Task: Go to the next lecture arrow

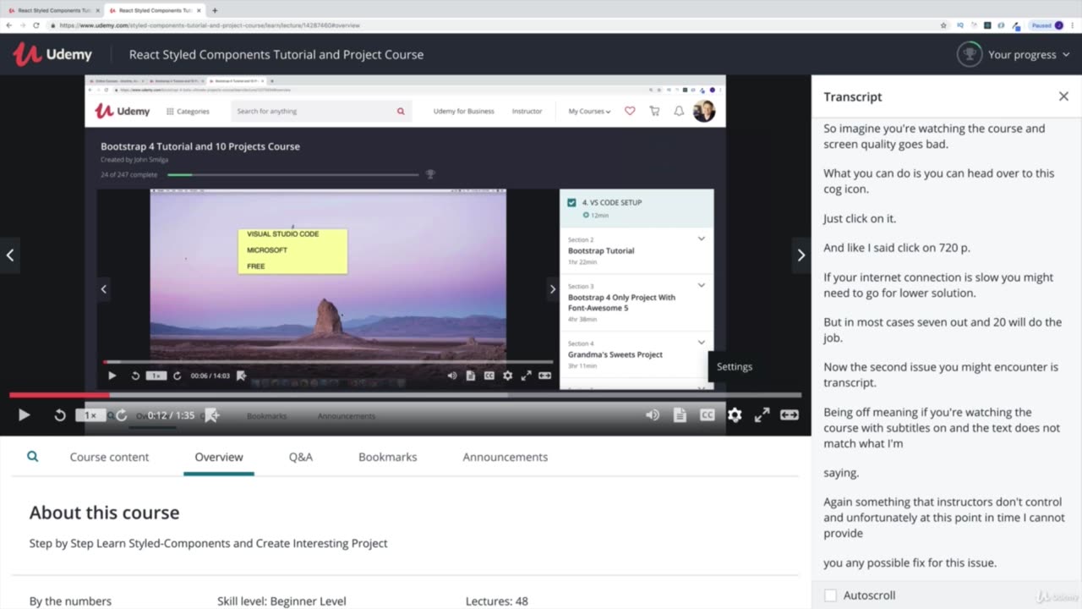Action: (801, 255)
